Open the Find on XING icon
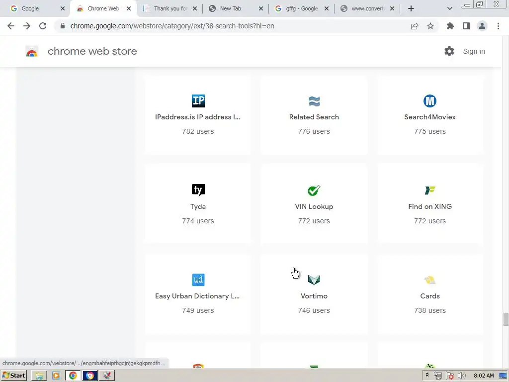Image resolution: width=509 pixels, height=382 pixels. pos(430,190)
